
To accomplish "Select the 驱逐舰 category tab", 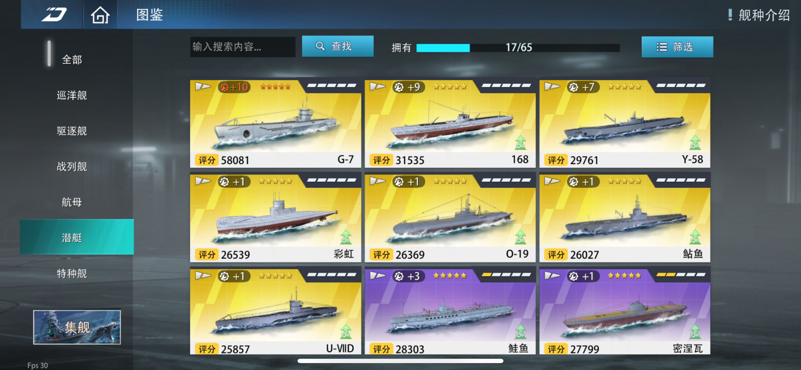I will (72, 131).
